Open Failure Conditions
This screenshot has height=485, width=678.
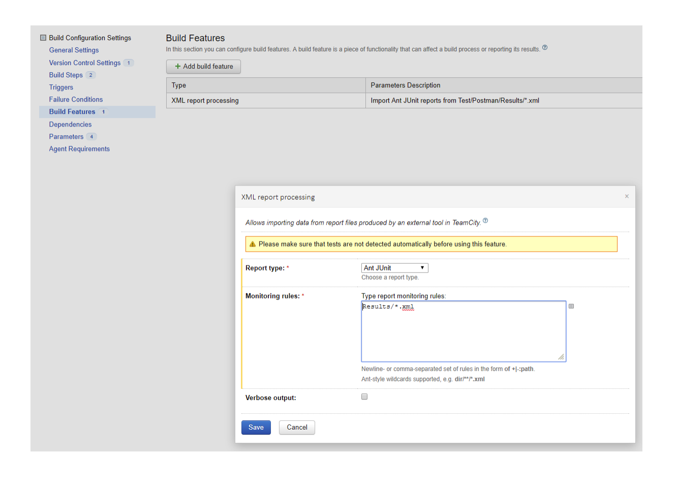pos(76,100)
